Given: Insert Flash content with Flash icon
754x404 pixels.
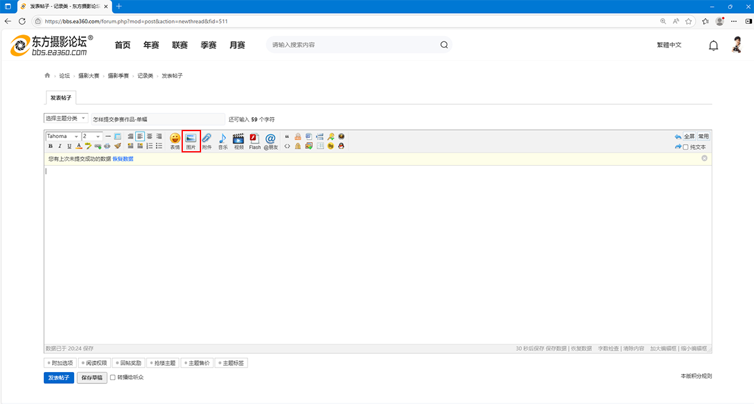Looking at the screenshot, I should coord(254,140).
